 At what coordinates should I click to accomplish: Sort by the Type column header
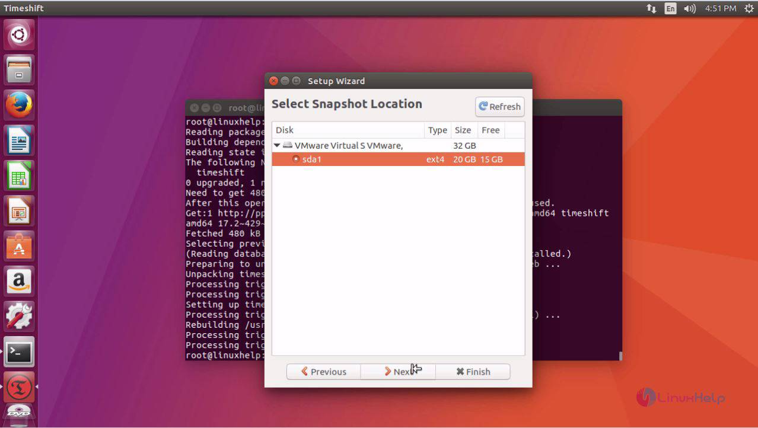point(438,130)
